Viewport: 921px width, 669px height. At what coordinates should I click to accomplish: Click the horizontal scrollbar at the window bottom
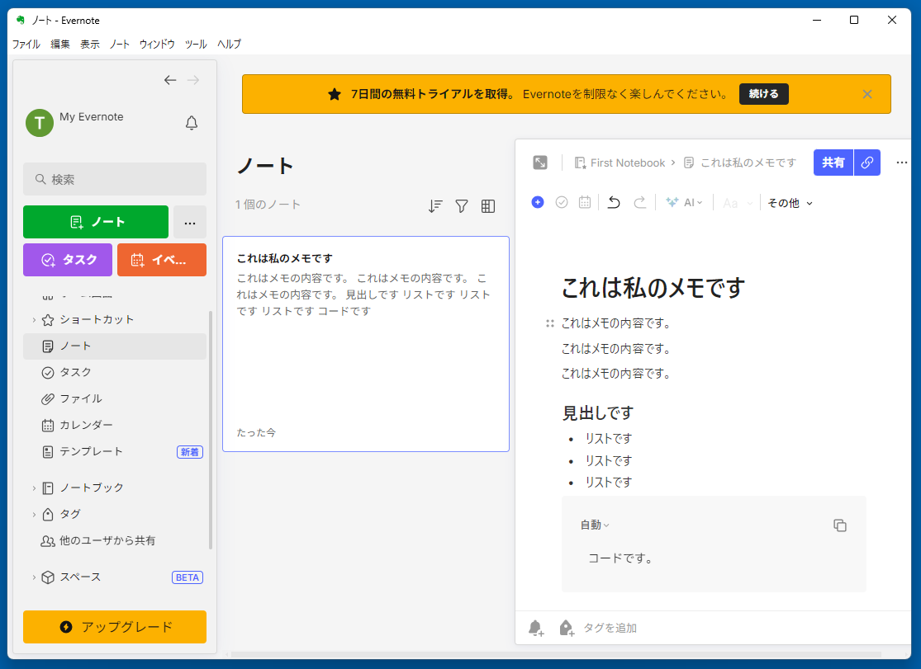[x=556, y=654]
